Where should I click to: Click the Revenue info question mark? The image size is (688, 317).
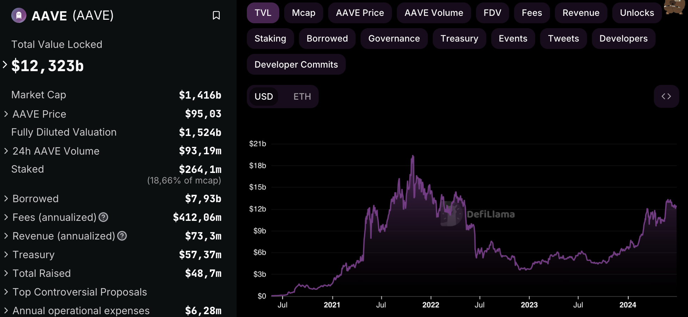point(122,236)
